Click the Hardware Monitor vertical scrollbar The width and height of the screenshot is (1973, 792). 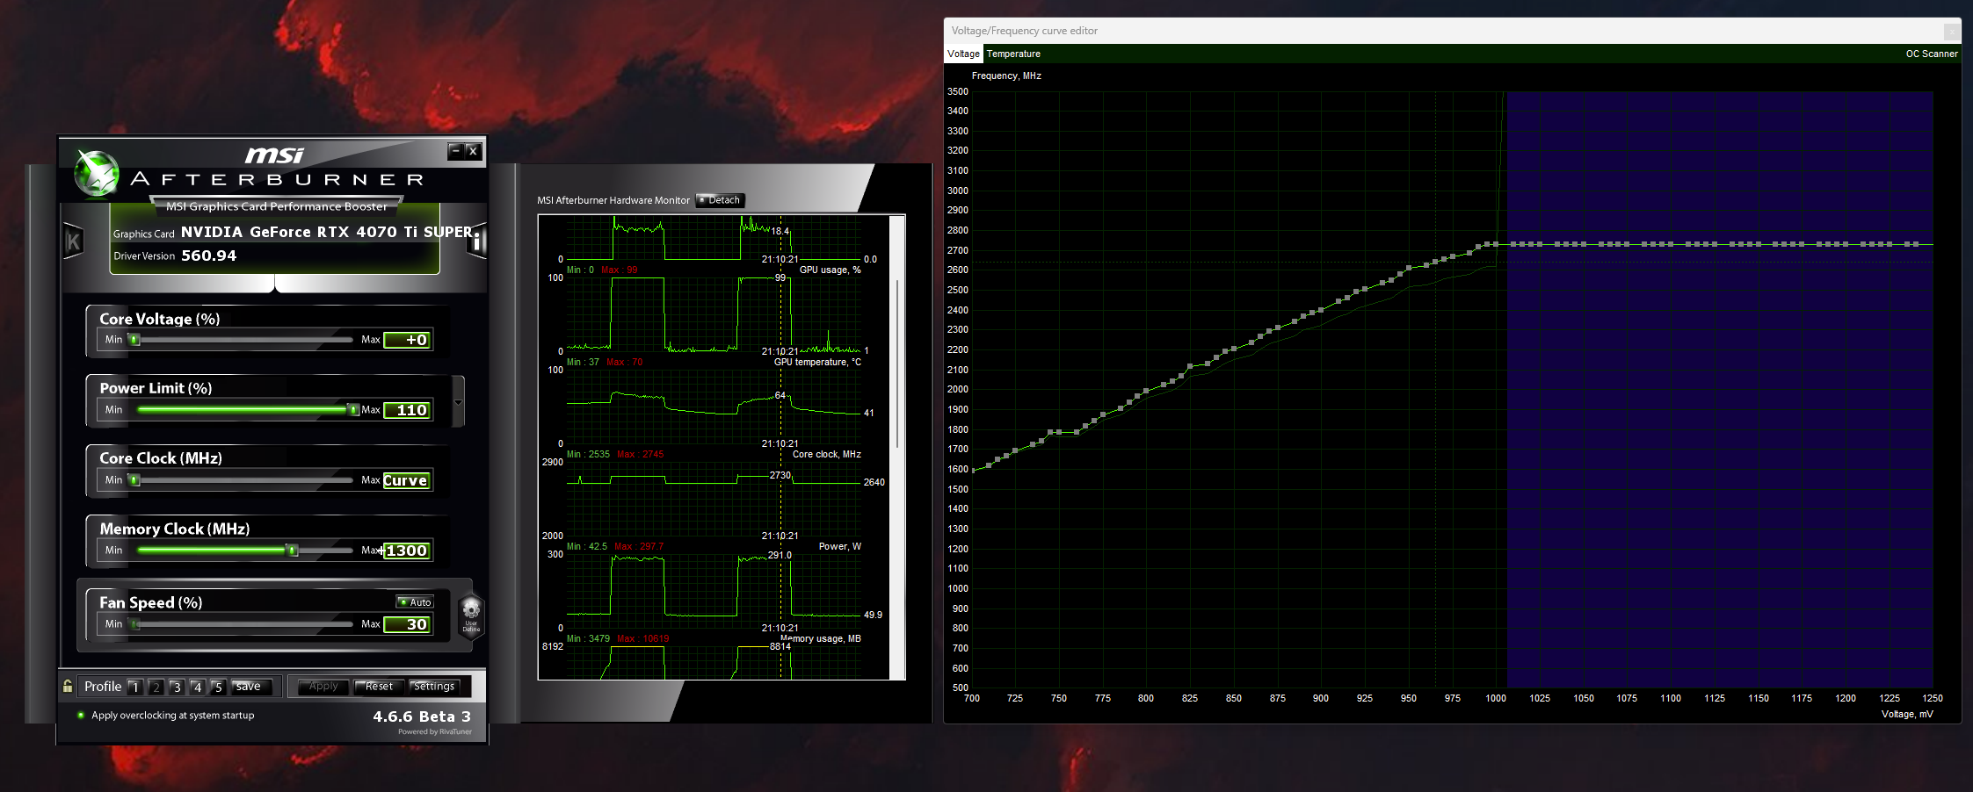(897, 364)
